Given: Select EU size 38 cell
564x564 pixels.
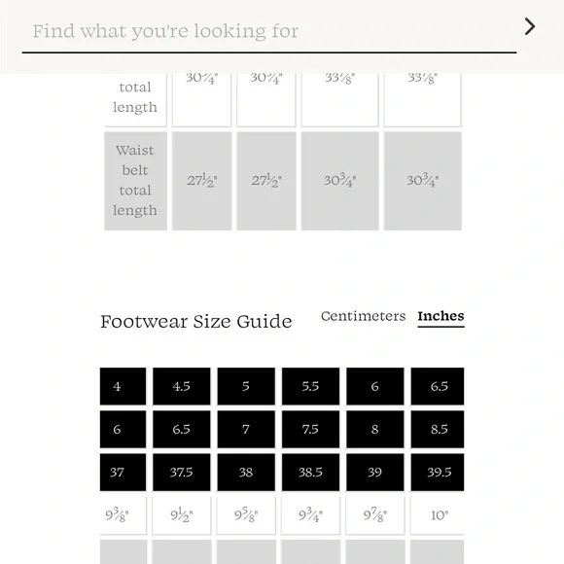Looking at the screenshot, I should pos(246,473).
